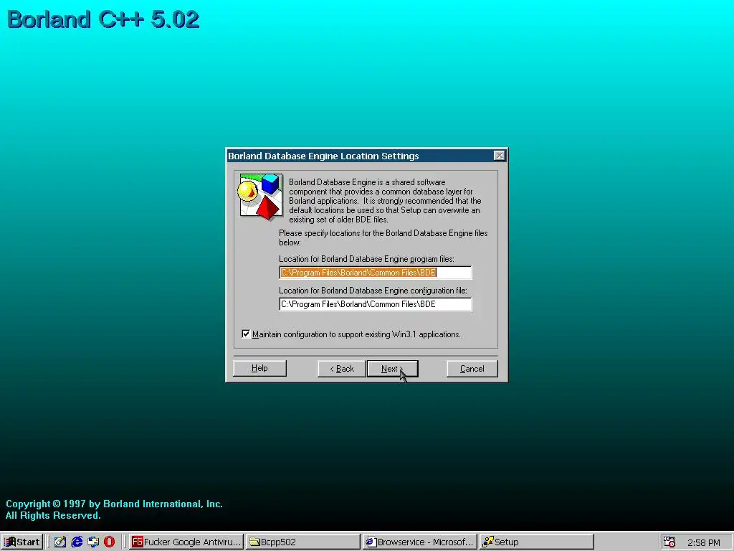734x551 pixels.
Task: Click the Next button in the setup dialog
Action: [392, 369]
